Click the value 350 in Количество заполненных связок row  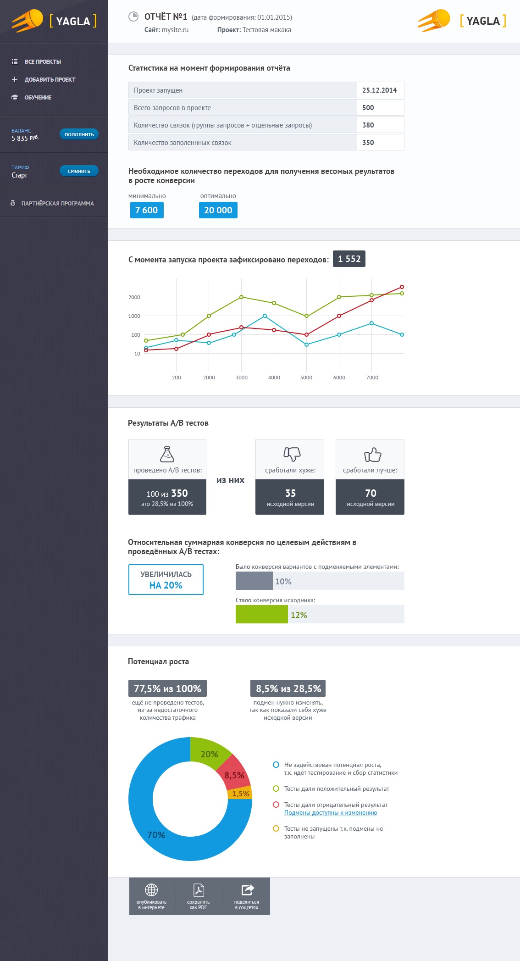380,142
